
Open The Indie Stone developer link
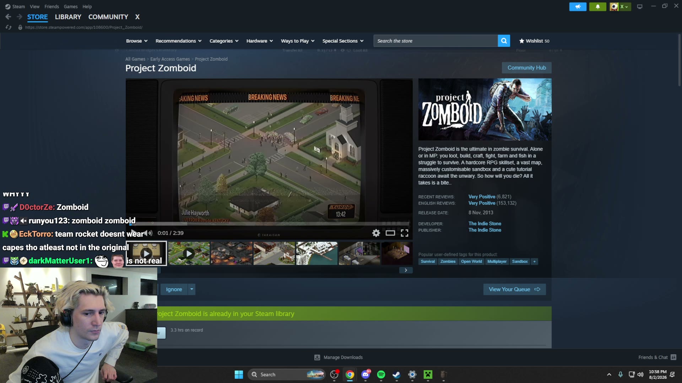coord(485,223)
